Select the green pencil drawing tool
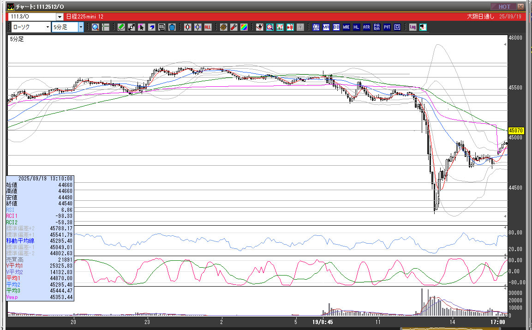Viewport: 532px width, 330px height. coord(121,27)
